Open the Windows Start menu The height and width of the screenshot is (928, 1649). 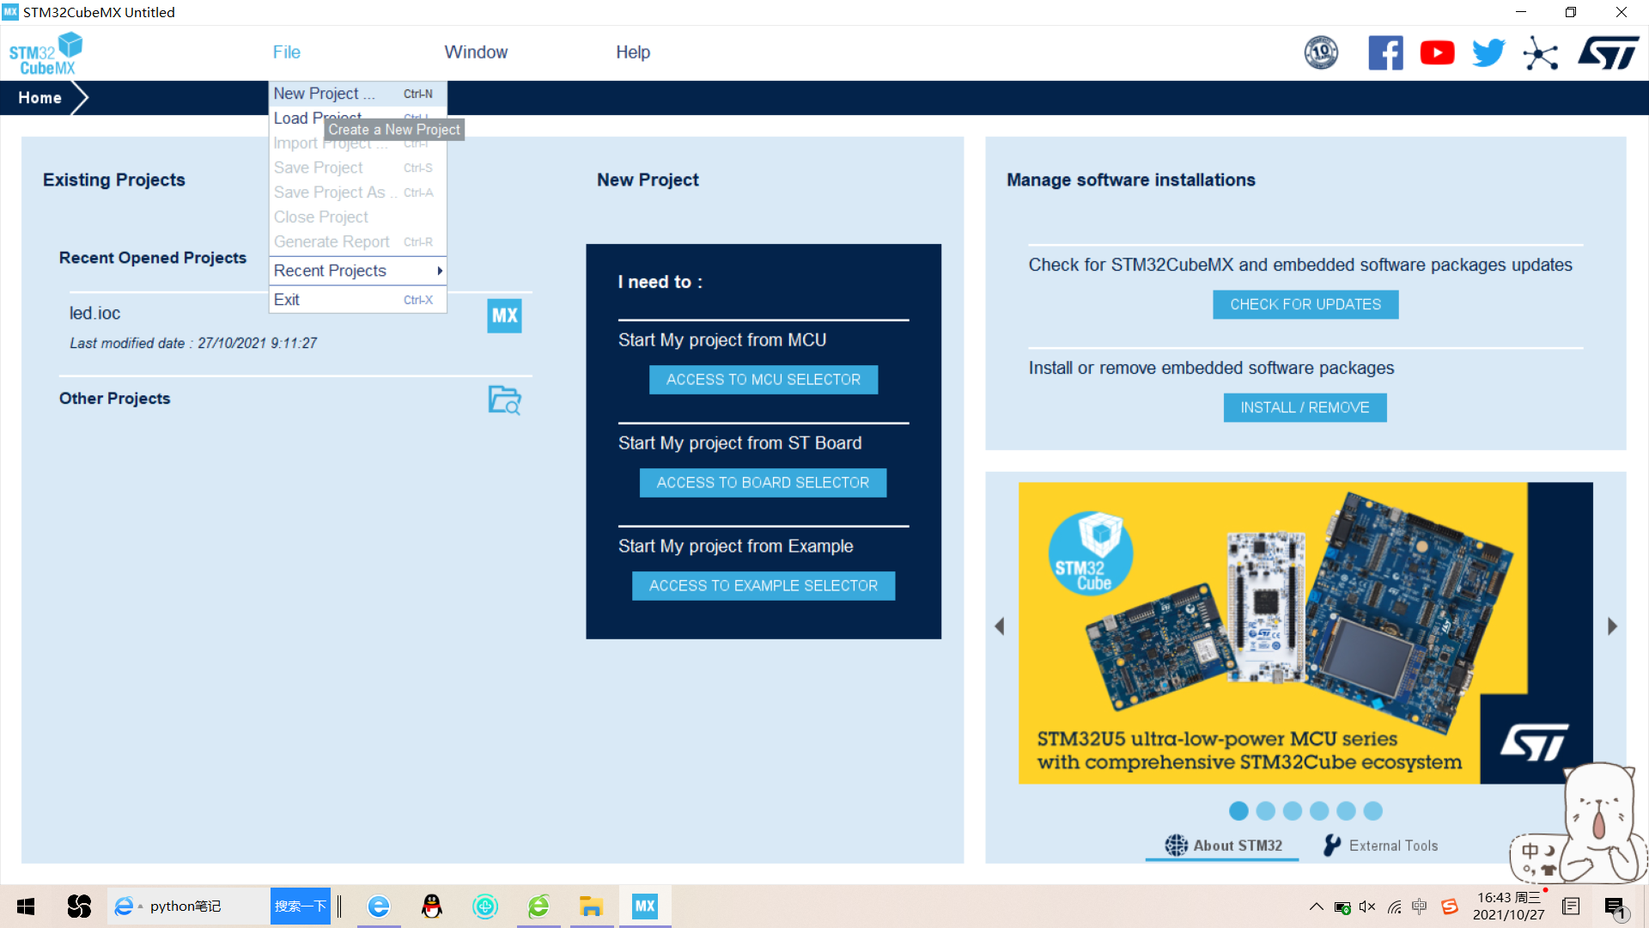pyautogui.click(x=26, y=907)
